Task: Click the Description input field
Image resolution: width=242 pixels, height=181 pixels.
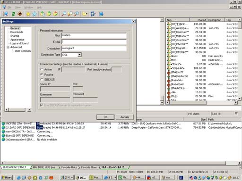Action: pos(94,48)
